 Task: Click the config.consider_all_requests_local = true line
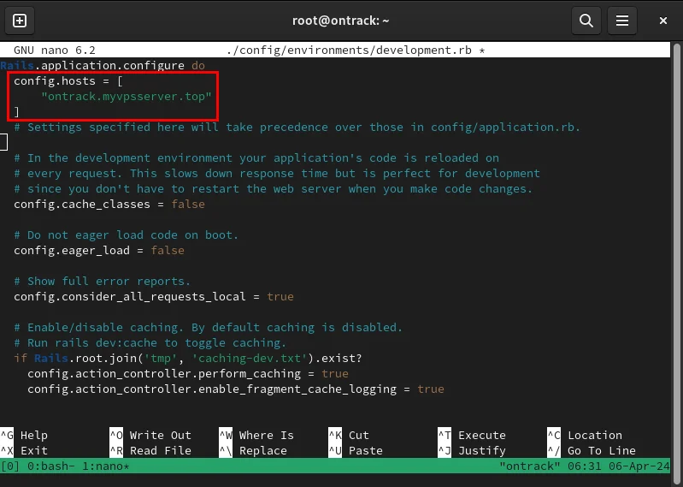pyautogui.click(x=154, y=296)
